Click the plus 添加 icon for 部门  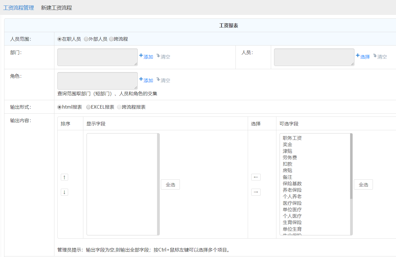point(141,55)
